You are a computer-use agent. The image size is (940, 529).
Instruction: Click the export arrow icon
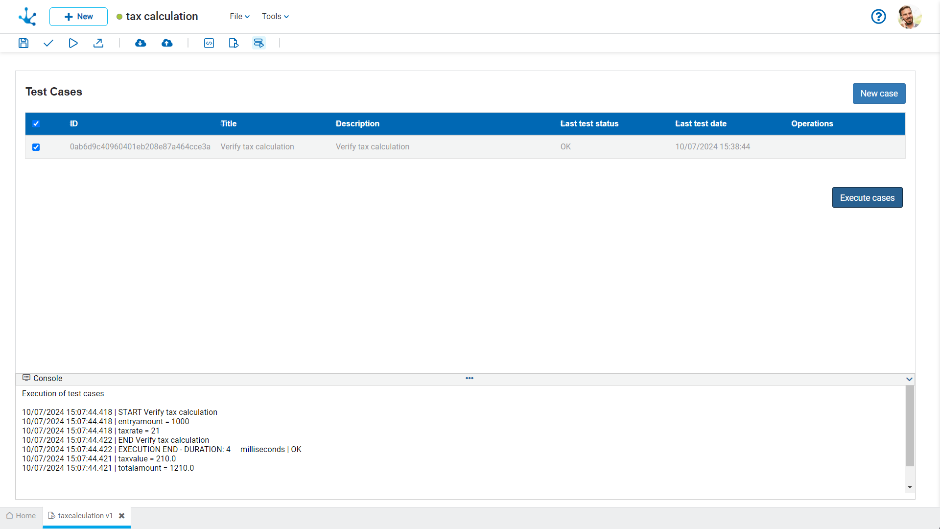(98, 43)
